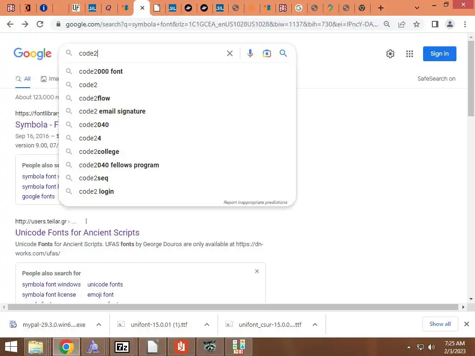
Task: Show hidden icons in the system tray
Action: pos(409,347)
